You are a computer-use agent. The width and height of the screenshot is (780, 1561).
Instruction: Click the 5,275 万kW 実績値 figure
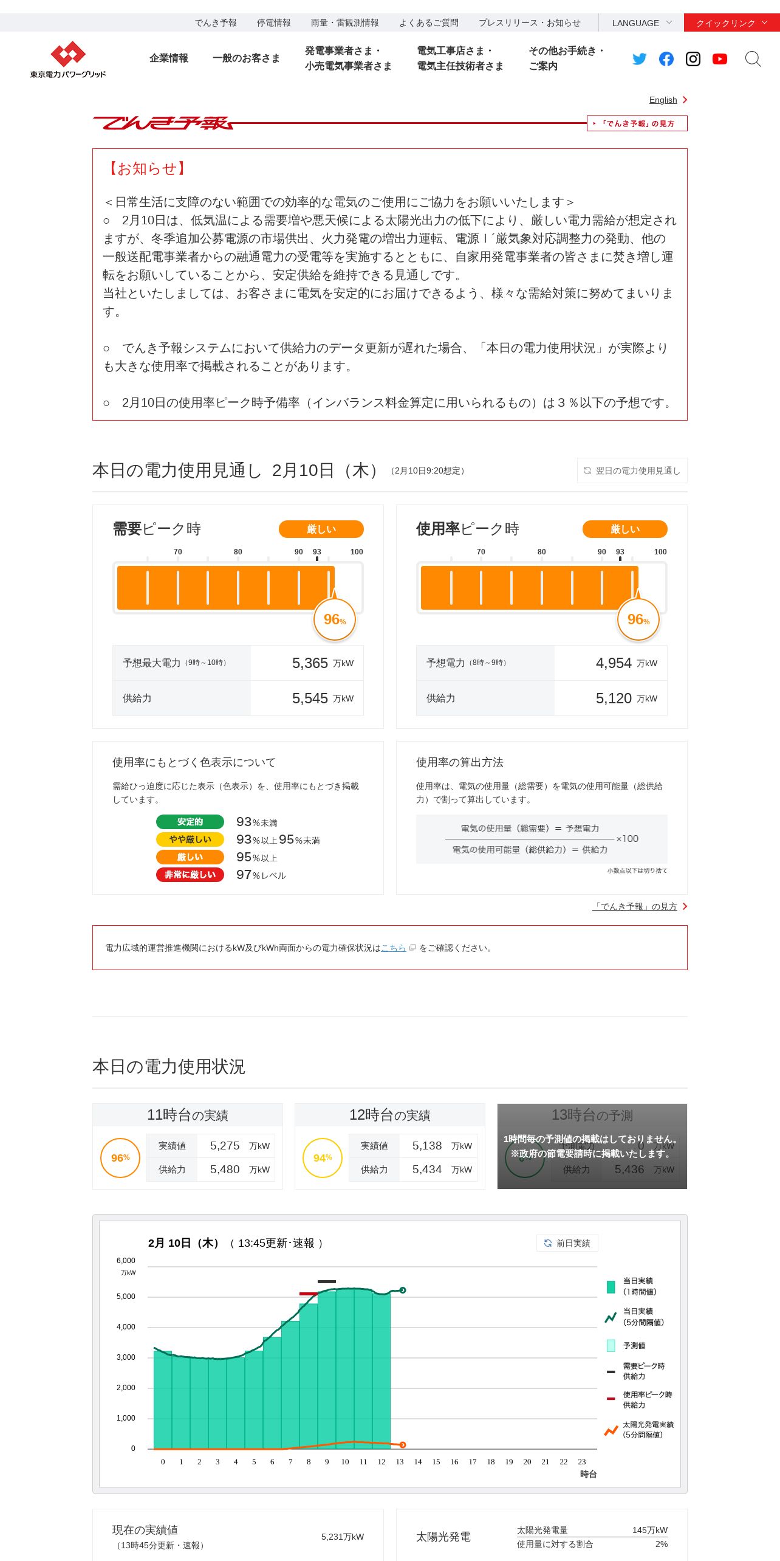pyautogui.click(x=240, y=1146)
